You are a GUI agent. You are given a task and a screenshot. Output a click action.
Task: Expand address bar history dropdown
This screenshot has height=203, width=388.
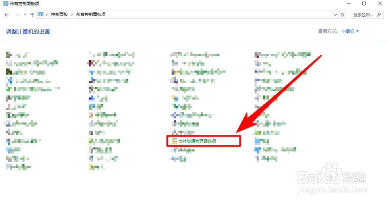click(335, 15)
